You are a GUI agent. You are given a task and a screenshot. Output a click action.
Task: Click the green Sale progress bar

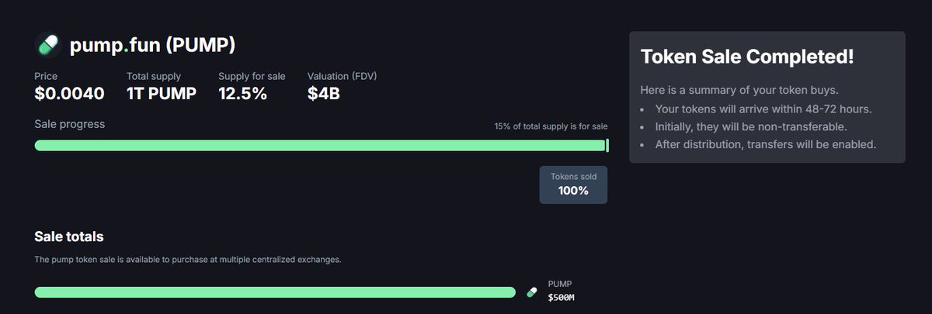(320, 146)
